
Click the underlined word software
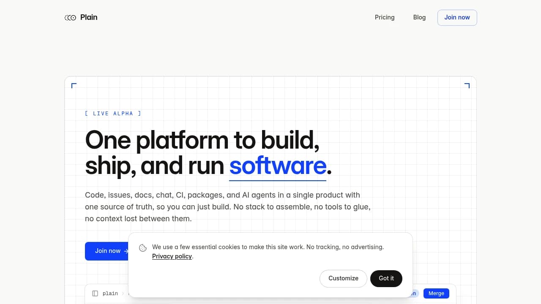pyautogui.click(x=278, y=166)
